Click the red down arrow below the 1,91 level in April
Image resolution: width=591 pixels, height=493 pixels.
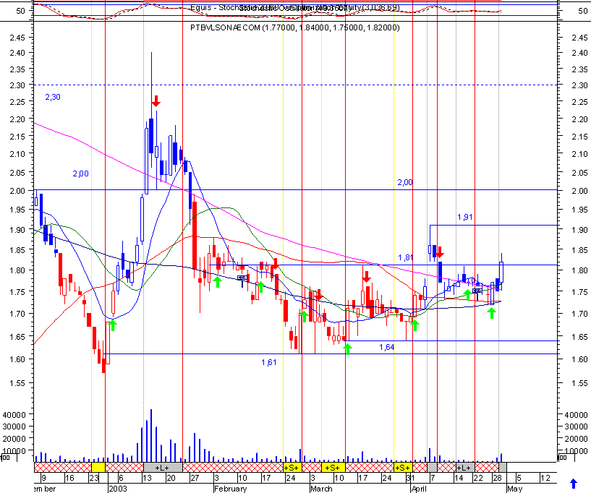[x=440, y=252]
